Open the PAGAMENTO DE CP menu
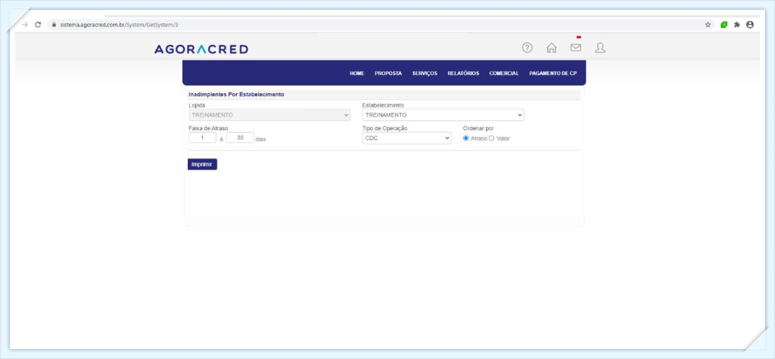 point(553,73)
